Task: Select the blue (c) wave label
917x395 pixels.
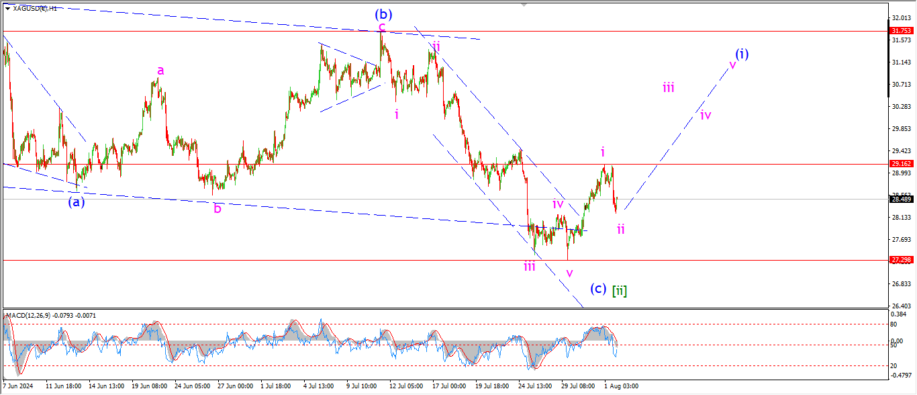Action: pyautogui.click(x=599, y=288)
